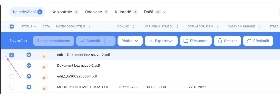Sort by Doklad column arrows
The image size is (280, 99).
(x=133, y=27)
